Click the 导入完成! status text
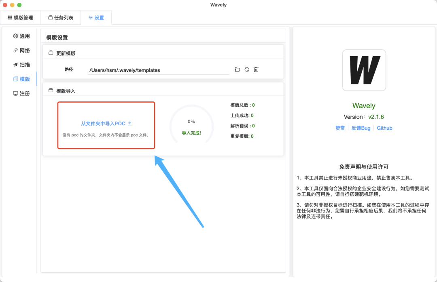Image resolution: width=437 pixels, height=282 pixels. point(191,133)
